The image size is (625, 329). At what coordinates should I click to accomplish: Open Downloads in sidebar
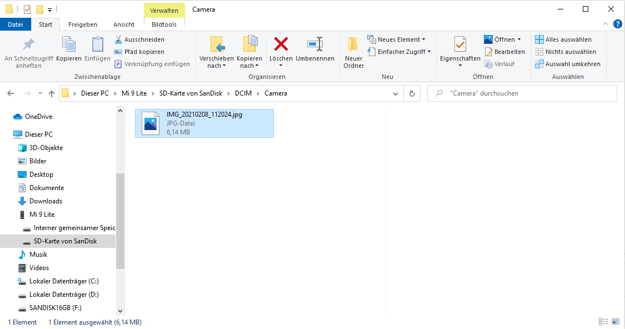(x=40, y=201)
